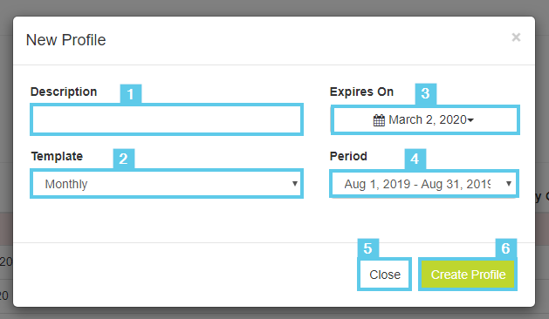Image resolution: width=549 pixels, height=319 pixels.
Task: Click the Description field label
Action: [64, 92]
